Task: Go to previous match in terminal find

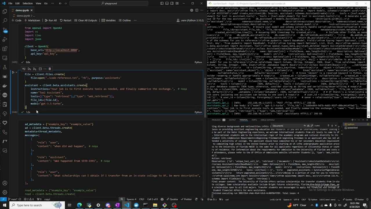Action: pyautogui.click(x=328, y=126)
